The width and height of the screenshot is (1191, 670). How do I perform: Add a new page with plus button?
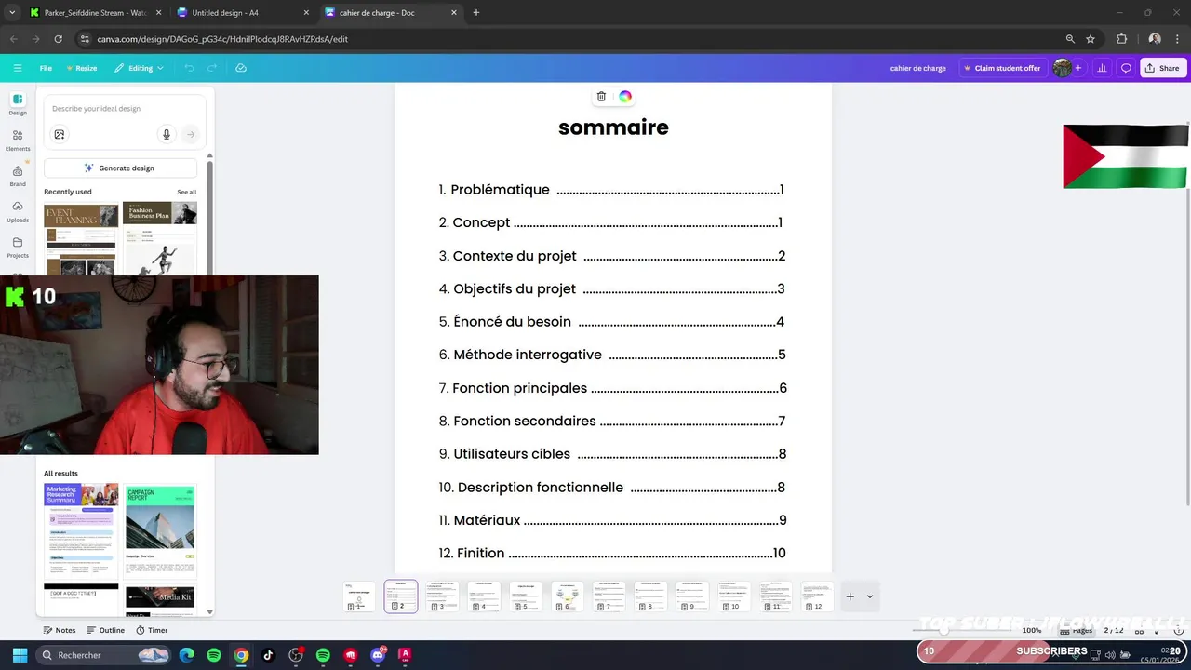pos(850,596)
